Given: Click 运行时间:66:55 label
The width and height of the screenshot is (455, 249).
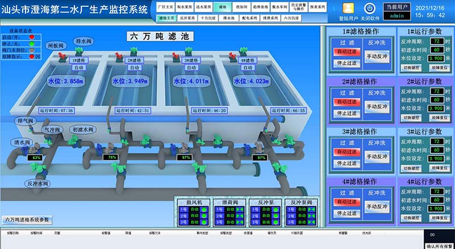Looking at the screenshot, I should [288, 110].
